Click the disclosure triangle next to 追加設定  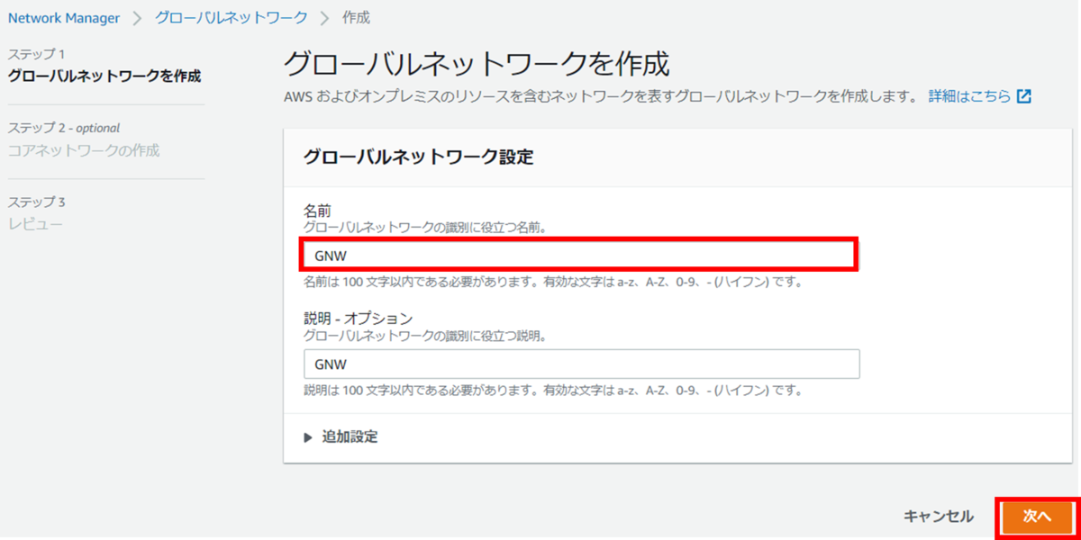[308, 437]
